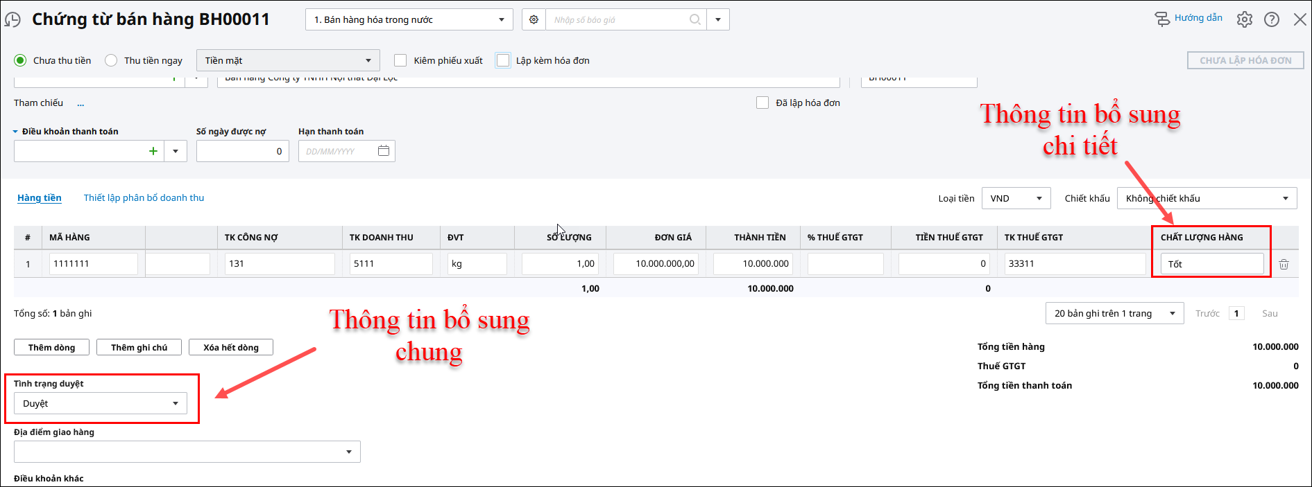Open the Chiết khấu dropdown
This screenshot has width=1312, height=487.
(1207, 198)
